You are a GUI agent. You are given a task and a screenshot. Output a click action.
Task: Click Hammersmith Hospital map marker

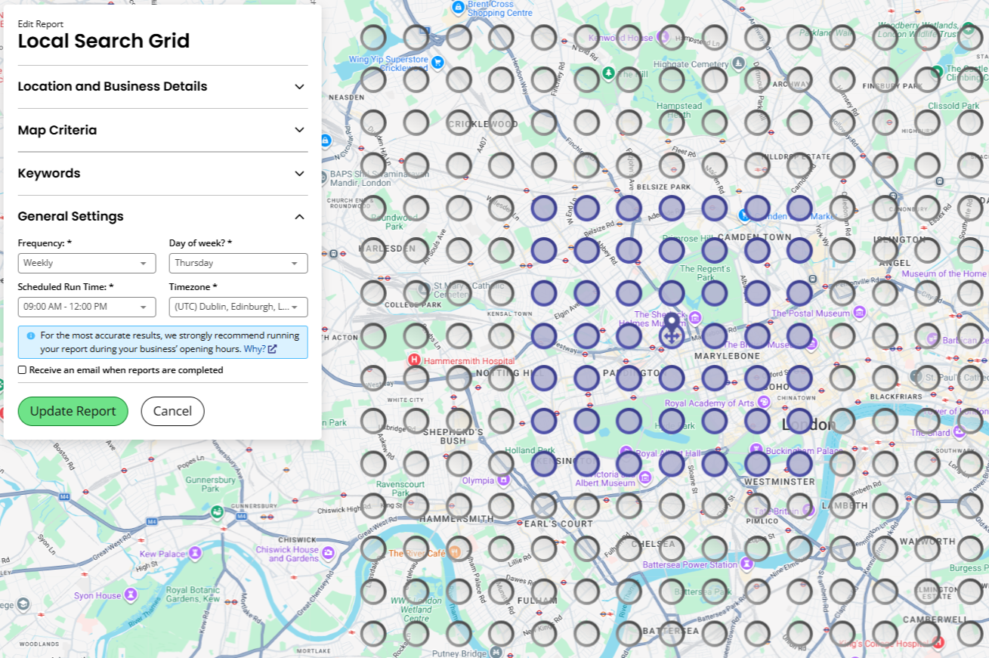pyautogui.click(x=414, y=360)
